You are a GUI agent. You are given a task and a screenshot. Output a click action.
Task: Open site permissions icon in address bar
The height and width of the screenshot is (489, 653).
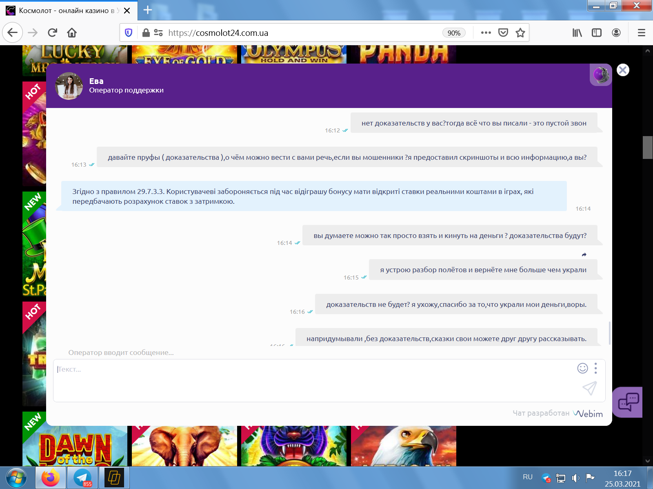click(158, 33)
